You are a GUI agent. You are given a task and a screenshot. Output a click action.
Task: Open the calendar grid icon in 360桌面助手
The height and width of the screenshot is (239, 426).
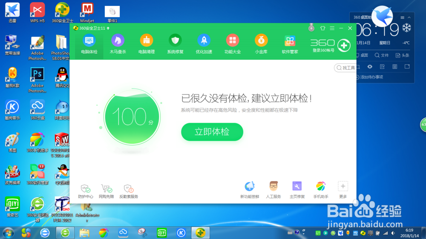tap(395, 67)
